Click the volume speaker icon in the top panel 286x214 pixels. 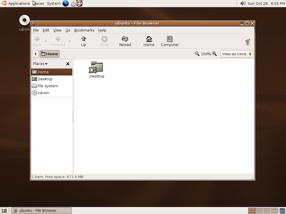click(x=243, y=3)
